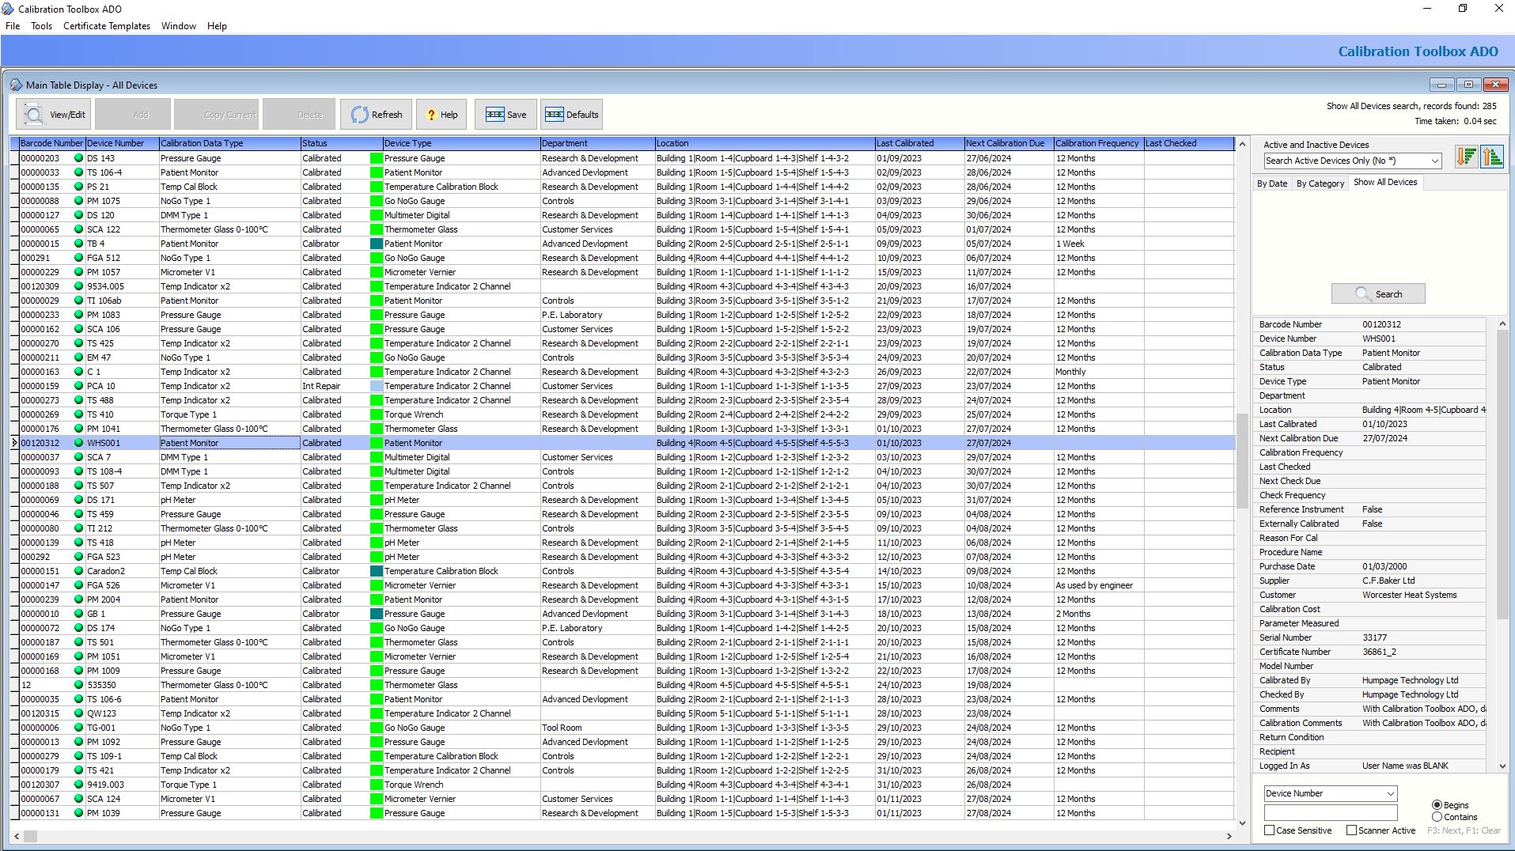Enable the Case Sensitive checkbox

click(x=1269, y=830)
